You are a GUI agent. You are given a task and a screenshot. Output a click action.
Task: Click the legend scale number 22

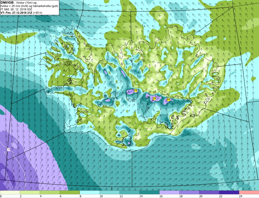(x=221, y=196)
